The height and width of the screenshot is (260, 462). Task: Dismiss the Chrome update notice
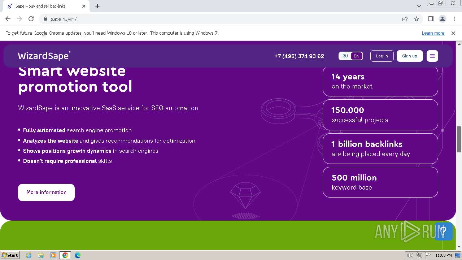(453, 33)
